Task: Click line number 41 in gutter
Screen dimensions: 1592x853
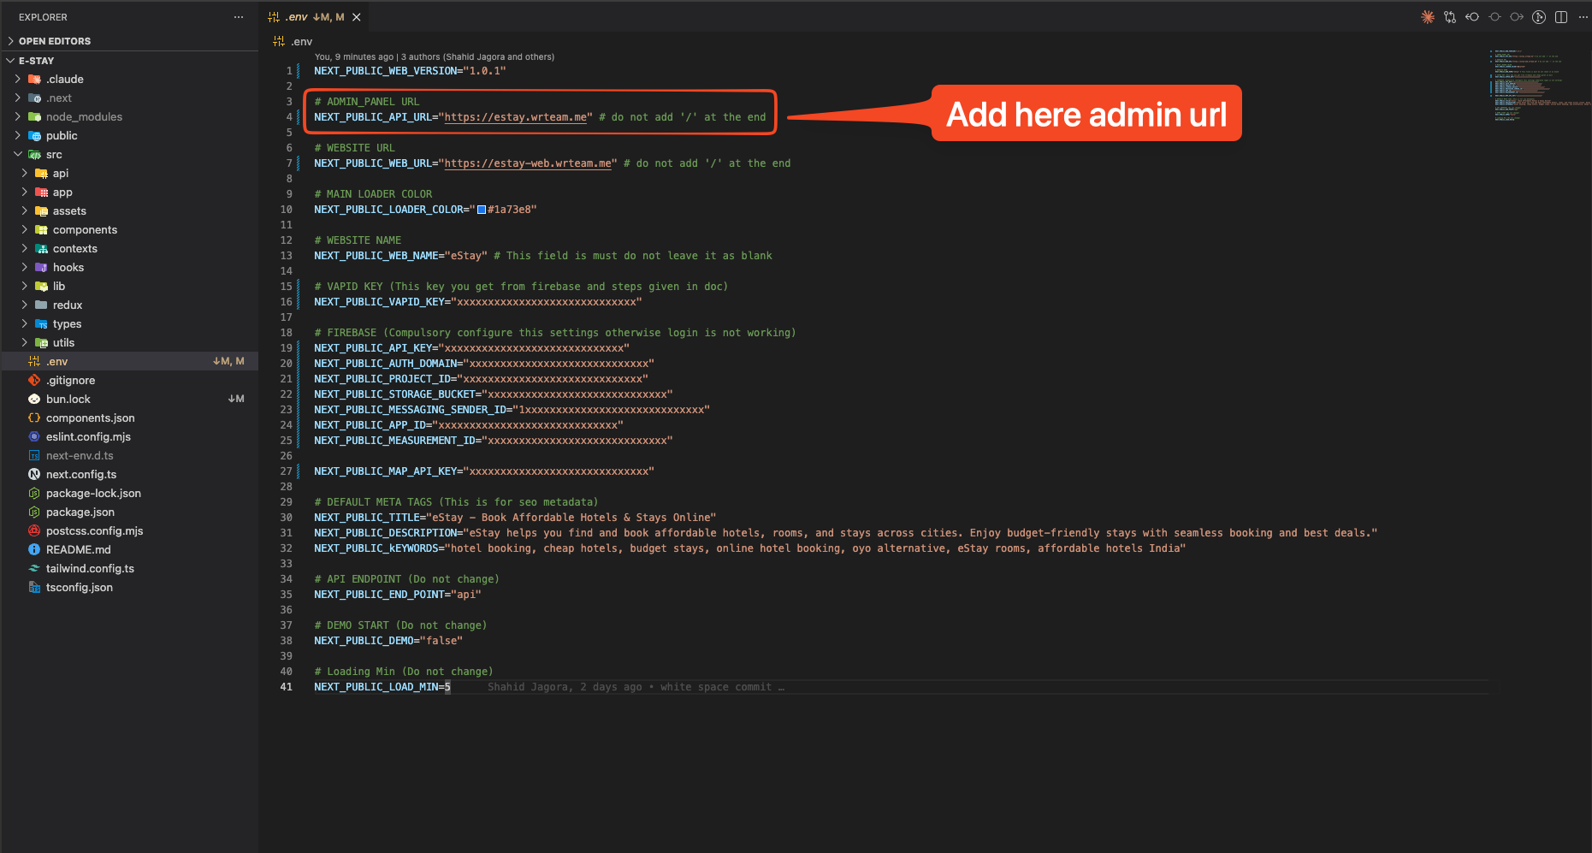Action: point(286,687)
